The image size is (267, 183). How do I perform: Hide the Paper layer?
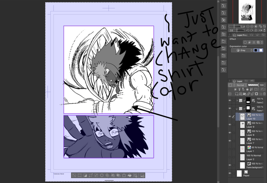230,173
